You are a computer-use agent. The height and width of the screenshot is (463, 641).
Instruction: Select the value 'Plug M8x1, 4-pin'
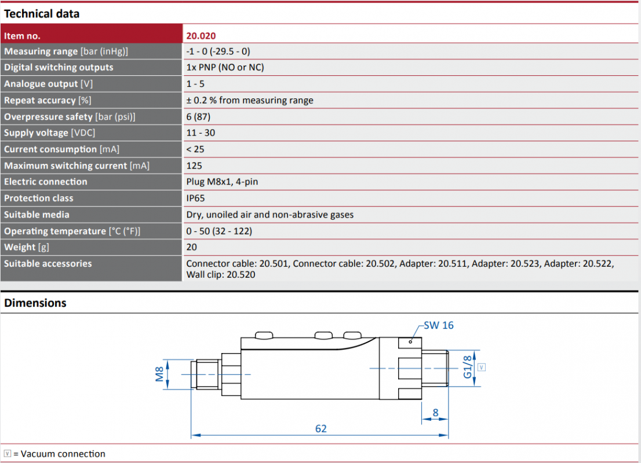pyautogui.click(x=222, y=182)
